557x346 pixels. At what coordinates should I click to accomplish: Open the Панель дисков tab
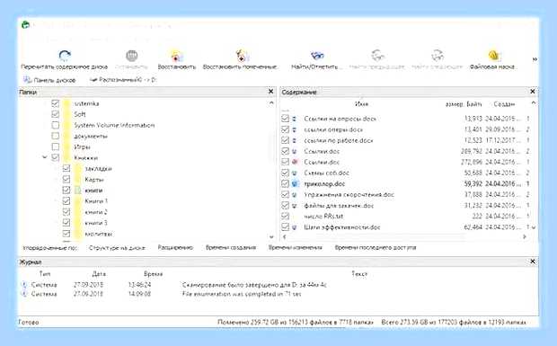(x=49, y=80)
